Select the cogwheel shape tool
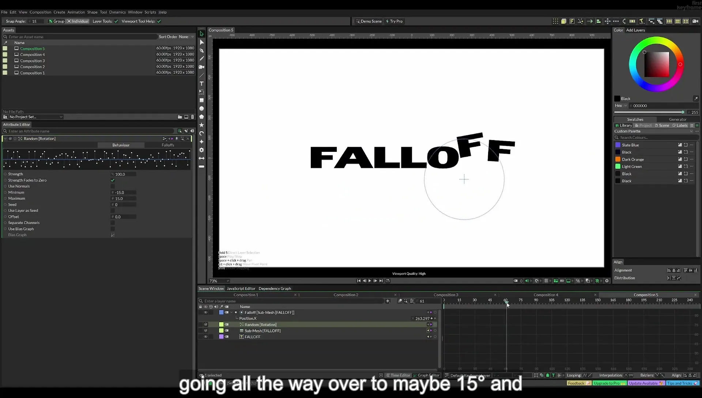The height and width of the screenshot is (398, 702). [201, 150]
